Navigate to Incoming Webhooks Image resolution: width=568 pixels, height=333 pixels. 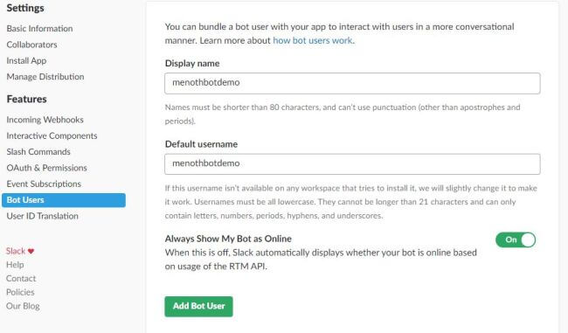click(x=45, y=120)
